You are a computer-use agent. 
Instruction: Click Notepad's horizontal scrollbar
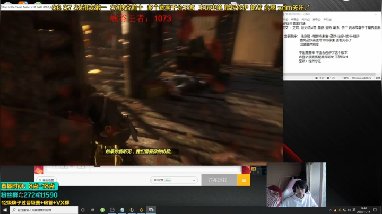click(329, 74)
